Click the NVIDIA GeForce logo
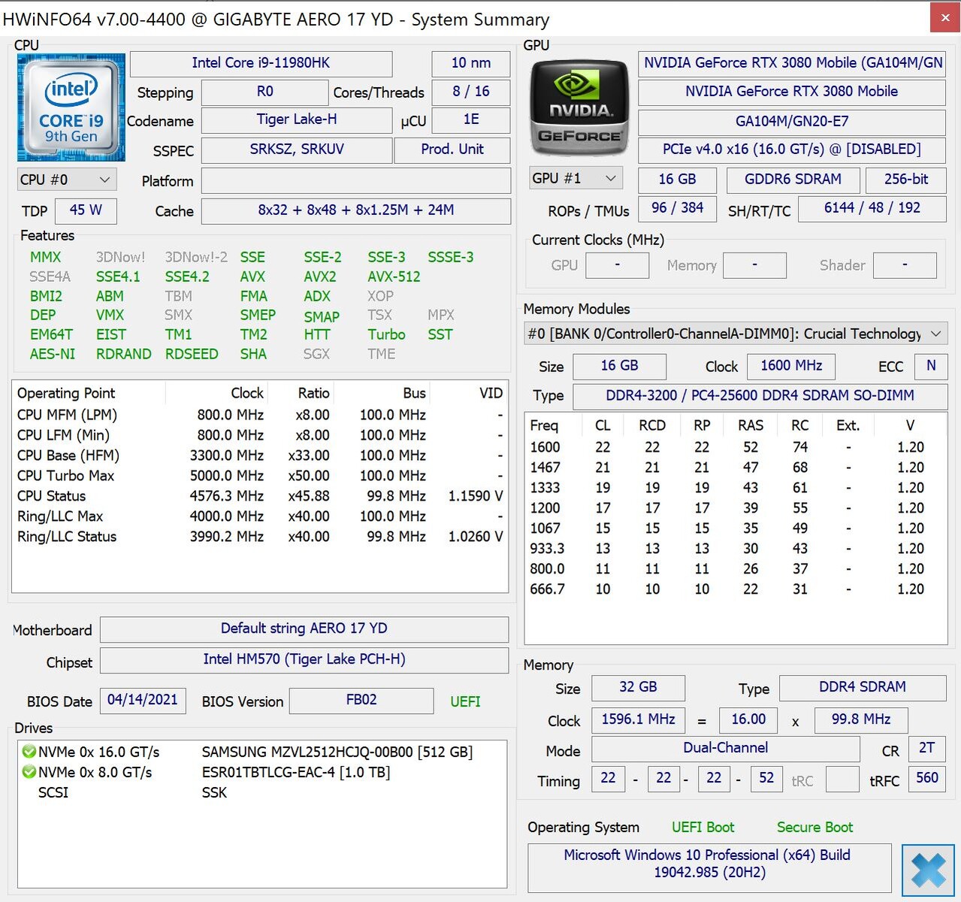Screen dimensions: 961x902 579,107
